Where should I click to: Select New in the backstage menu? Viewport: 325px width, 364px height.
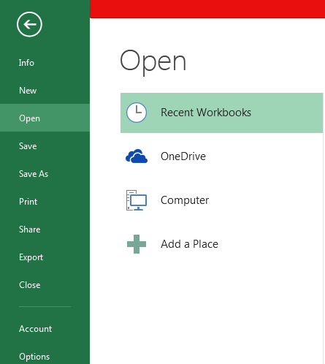pos(45,91)
